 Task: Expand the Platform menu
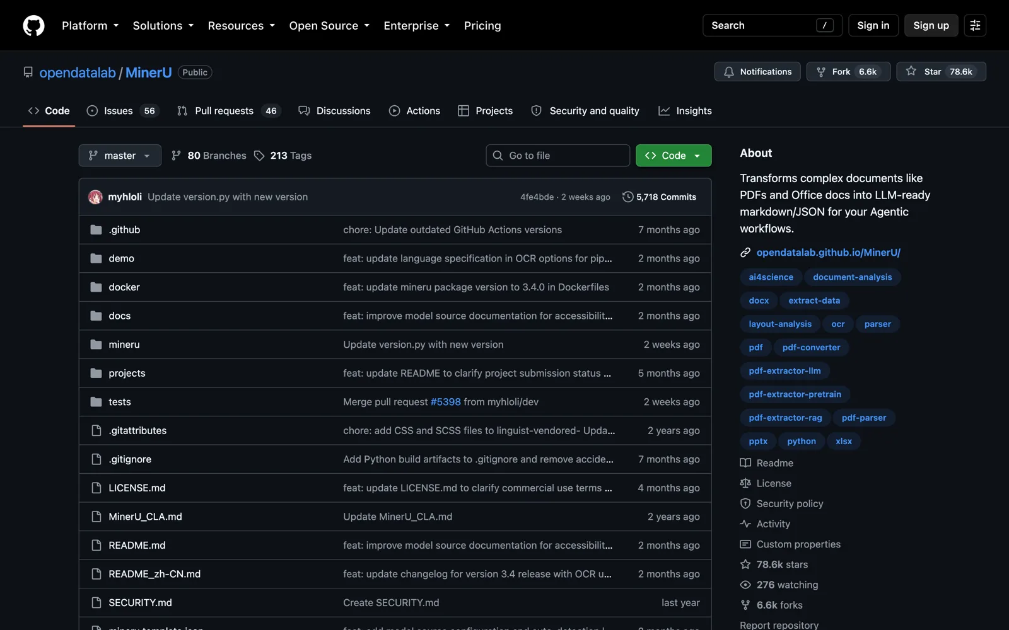[90, 26]
